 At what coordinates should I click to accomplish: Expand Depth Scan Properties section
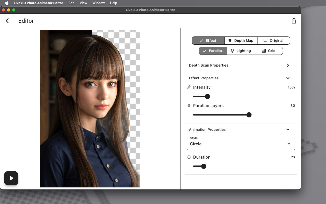288,65
